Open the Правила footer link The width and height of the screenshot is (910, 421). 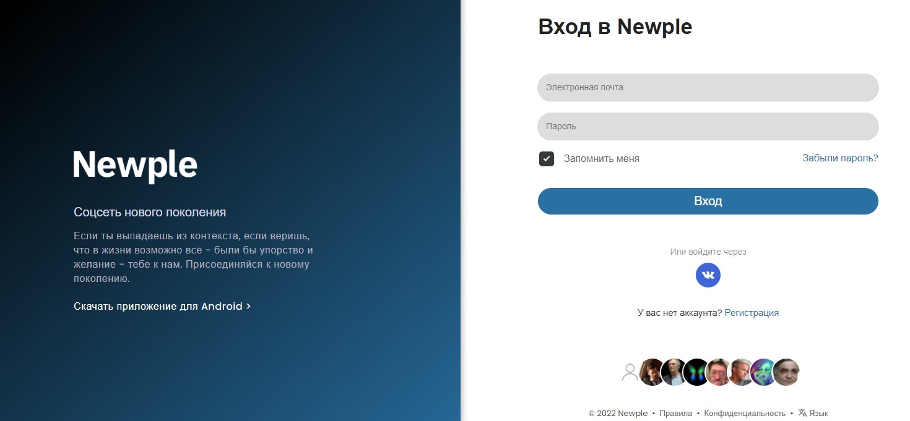(x=675, y=413)
